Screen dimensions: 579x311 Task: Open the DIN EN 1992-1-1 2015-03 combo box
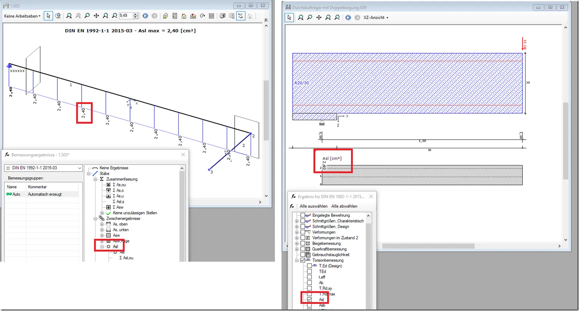[44, 168]
